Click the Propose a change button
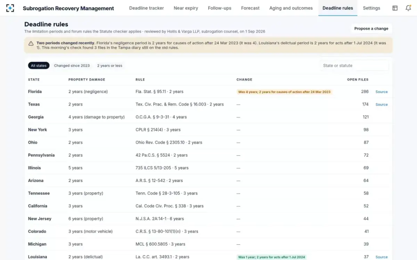The width and height of the screenshot is (417, 260). (x=371, y=28)
